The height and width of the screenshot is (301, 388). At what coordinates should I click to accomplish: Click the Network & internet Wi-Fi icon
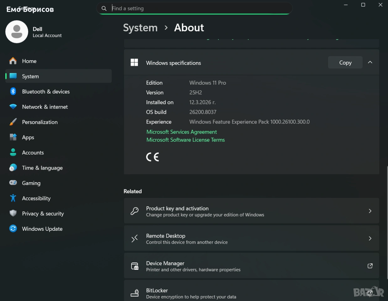pyautogui.click(x=13, y=107)
